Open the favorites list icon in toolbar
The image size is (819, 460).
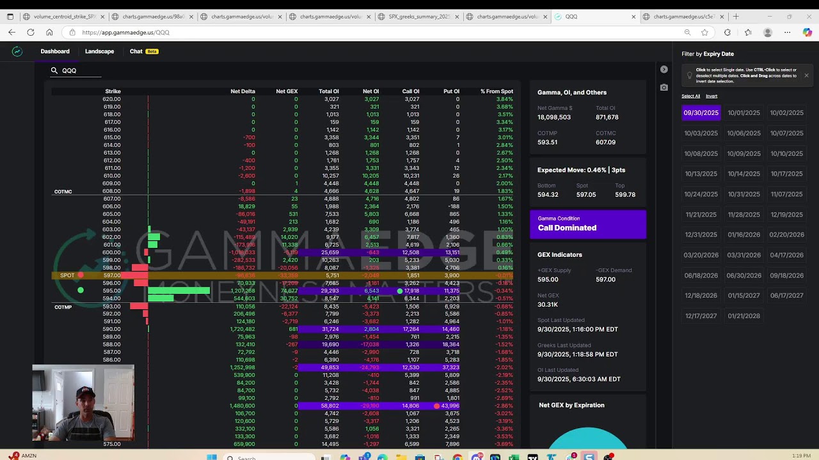point(748,32)
